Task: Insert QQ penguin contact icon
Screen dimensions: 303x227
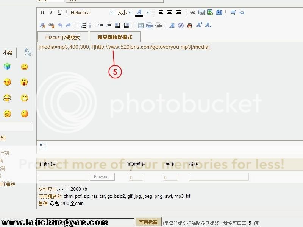Action: (190, 25)
